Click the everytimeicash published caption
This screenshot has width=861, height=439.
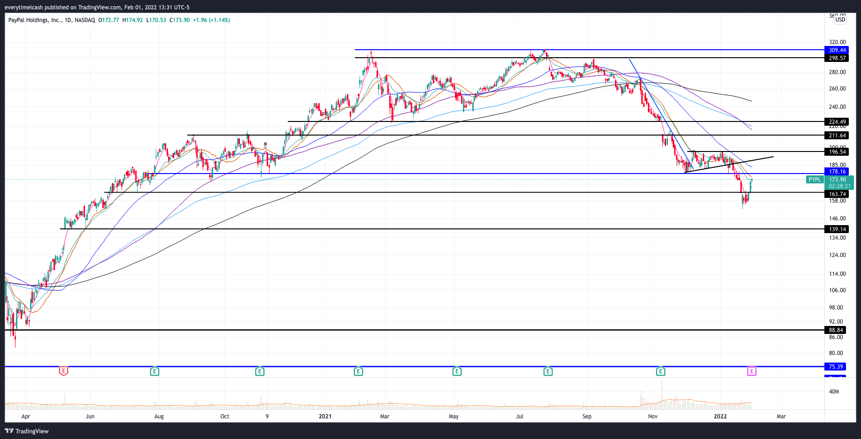click(97, 8)
